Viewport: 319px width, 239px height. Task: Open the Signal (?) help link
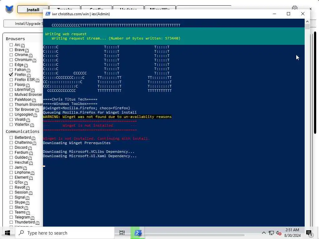tap(27, 198)
